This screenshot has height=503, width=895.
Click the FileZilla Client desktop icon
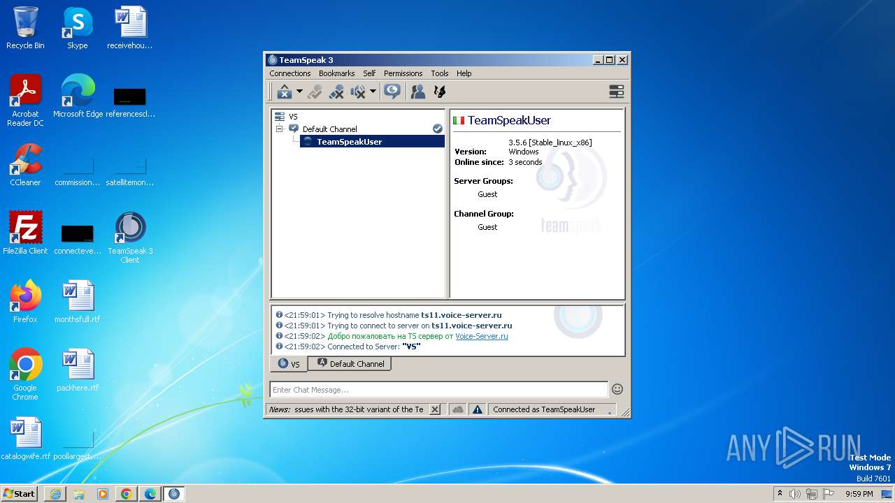[25, 233]
